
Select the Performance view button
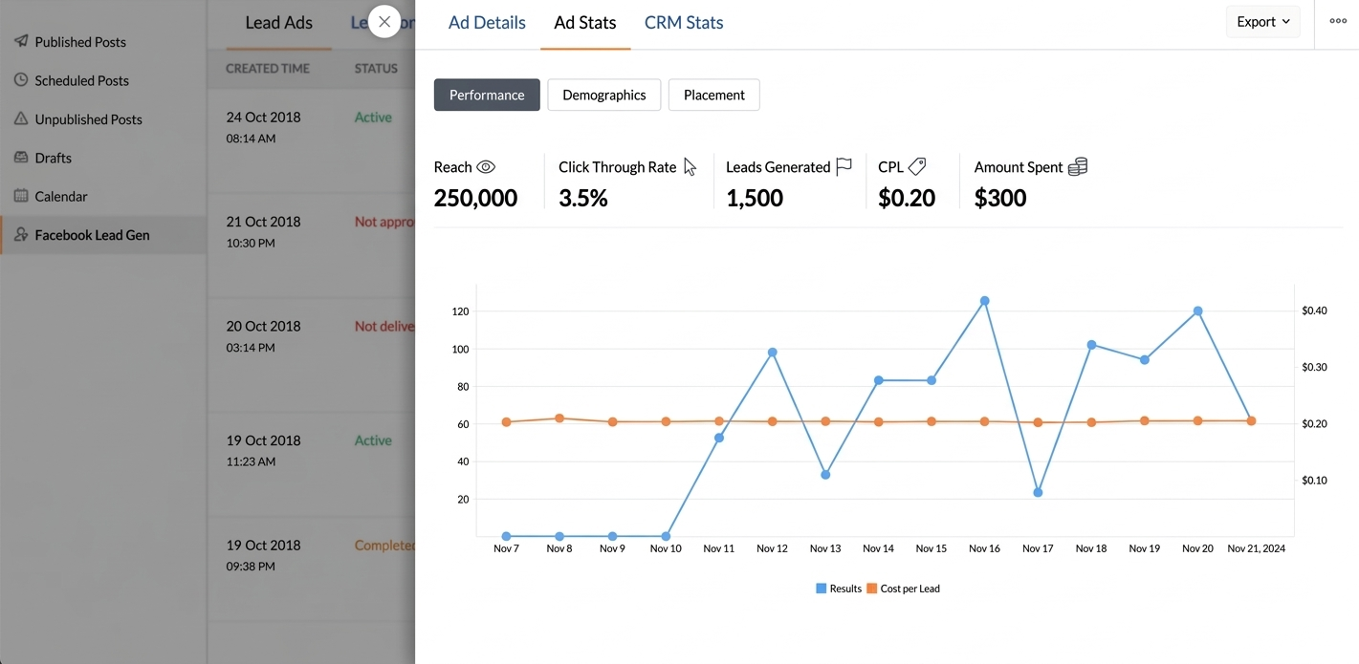[x=487, y=95]
